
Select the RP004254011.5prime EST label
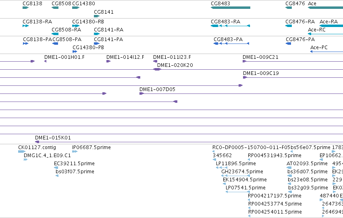275,212
